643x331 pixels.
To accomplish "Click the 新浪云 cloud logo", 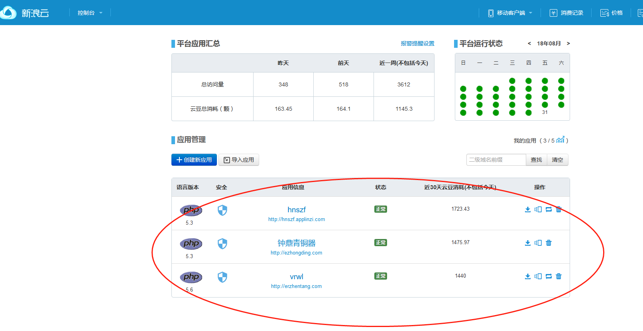I will coord(25,13).
